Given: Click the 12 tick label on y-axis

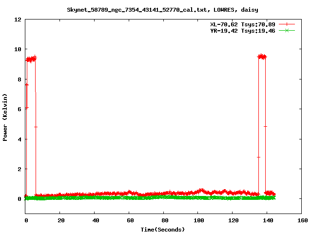Looking at the screenshot, I should 18,19.
